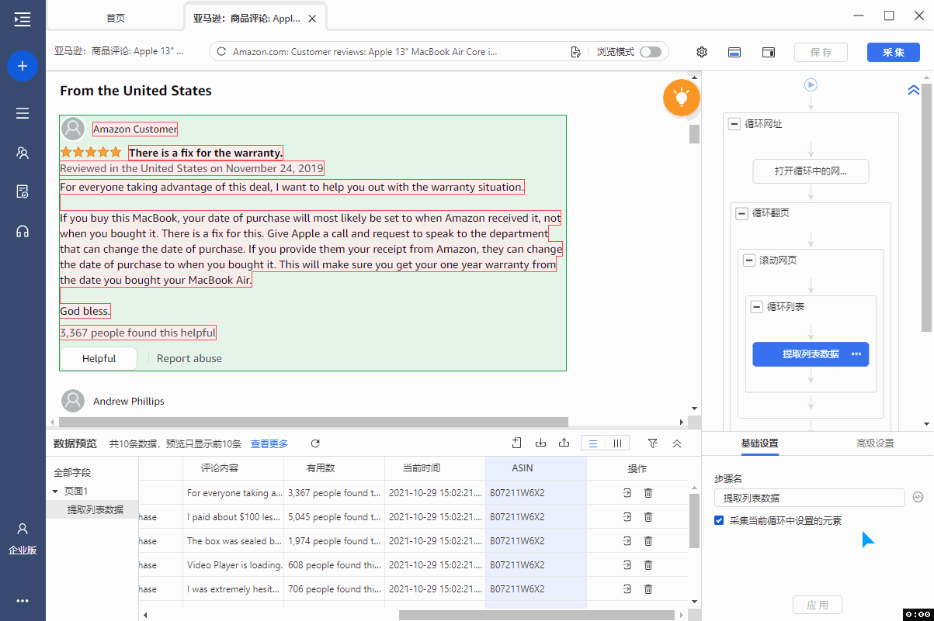This screenshot has height=621, width=934.
Task: Click the orange lightbulb tips button
Action: point(682,98)
